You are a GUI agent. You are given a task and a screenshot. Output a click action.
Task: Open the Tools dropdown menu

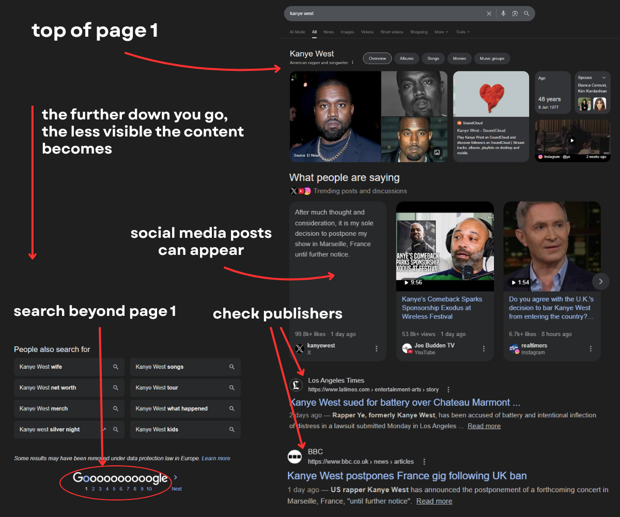[462, 32]
